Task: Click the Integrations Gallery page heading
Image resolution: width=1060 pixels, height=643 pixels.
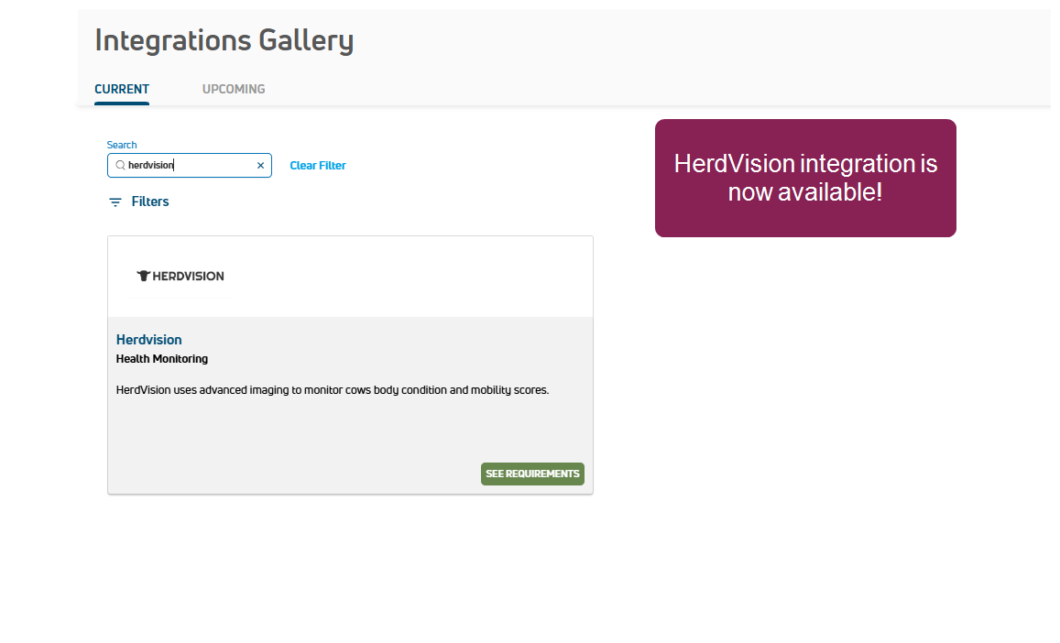Action: pos(224,40)
